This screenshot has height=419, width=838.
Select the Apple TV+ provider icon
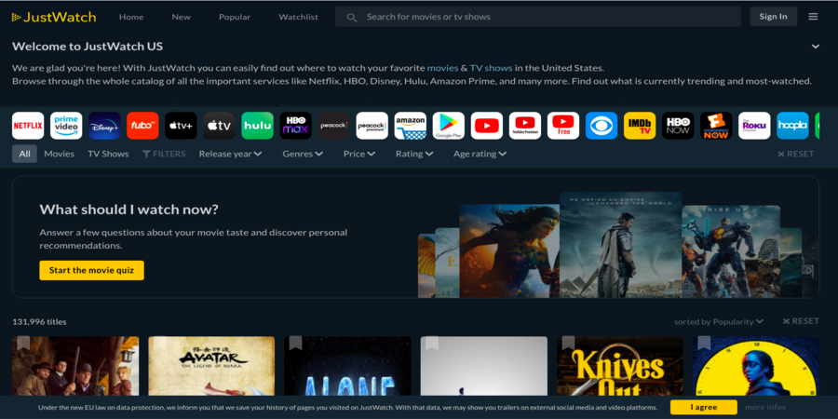click(x=182, y=126)
